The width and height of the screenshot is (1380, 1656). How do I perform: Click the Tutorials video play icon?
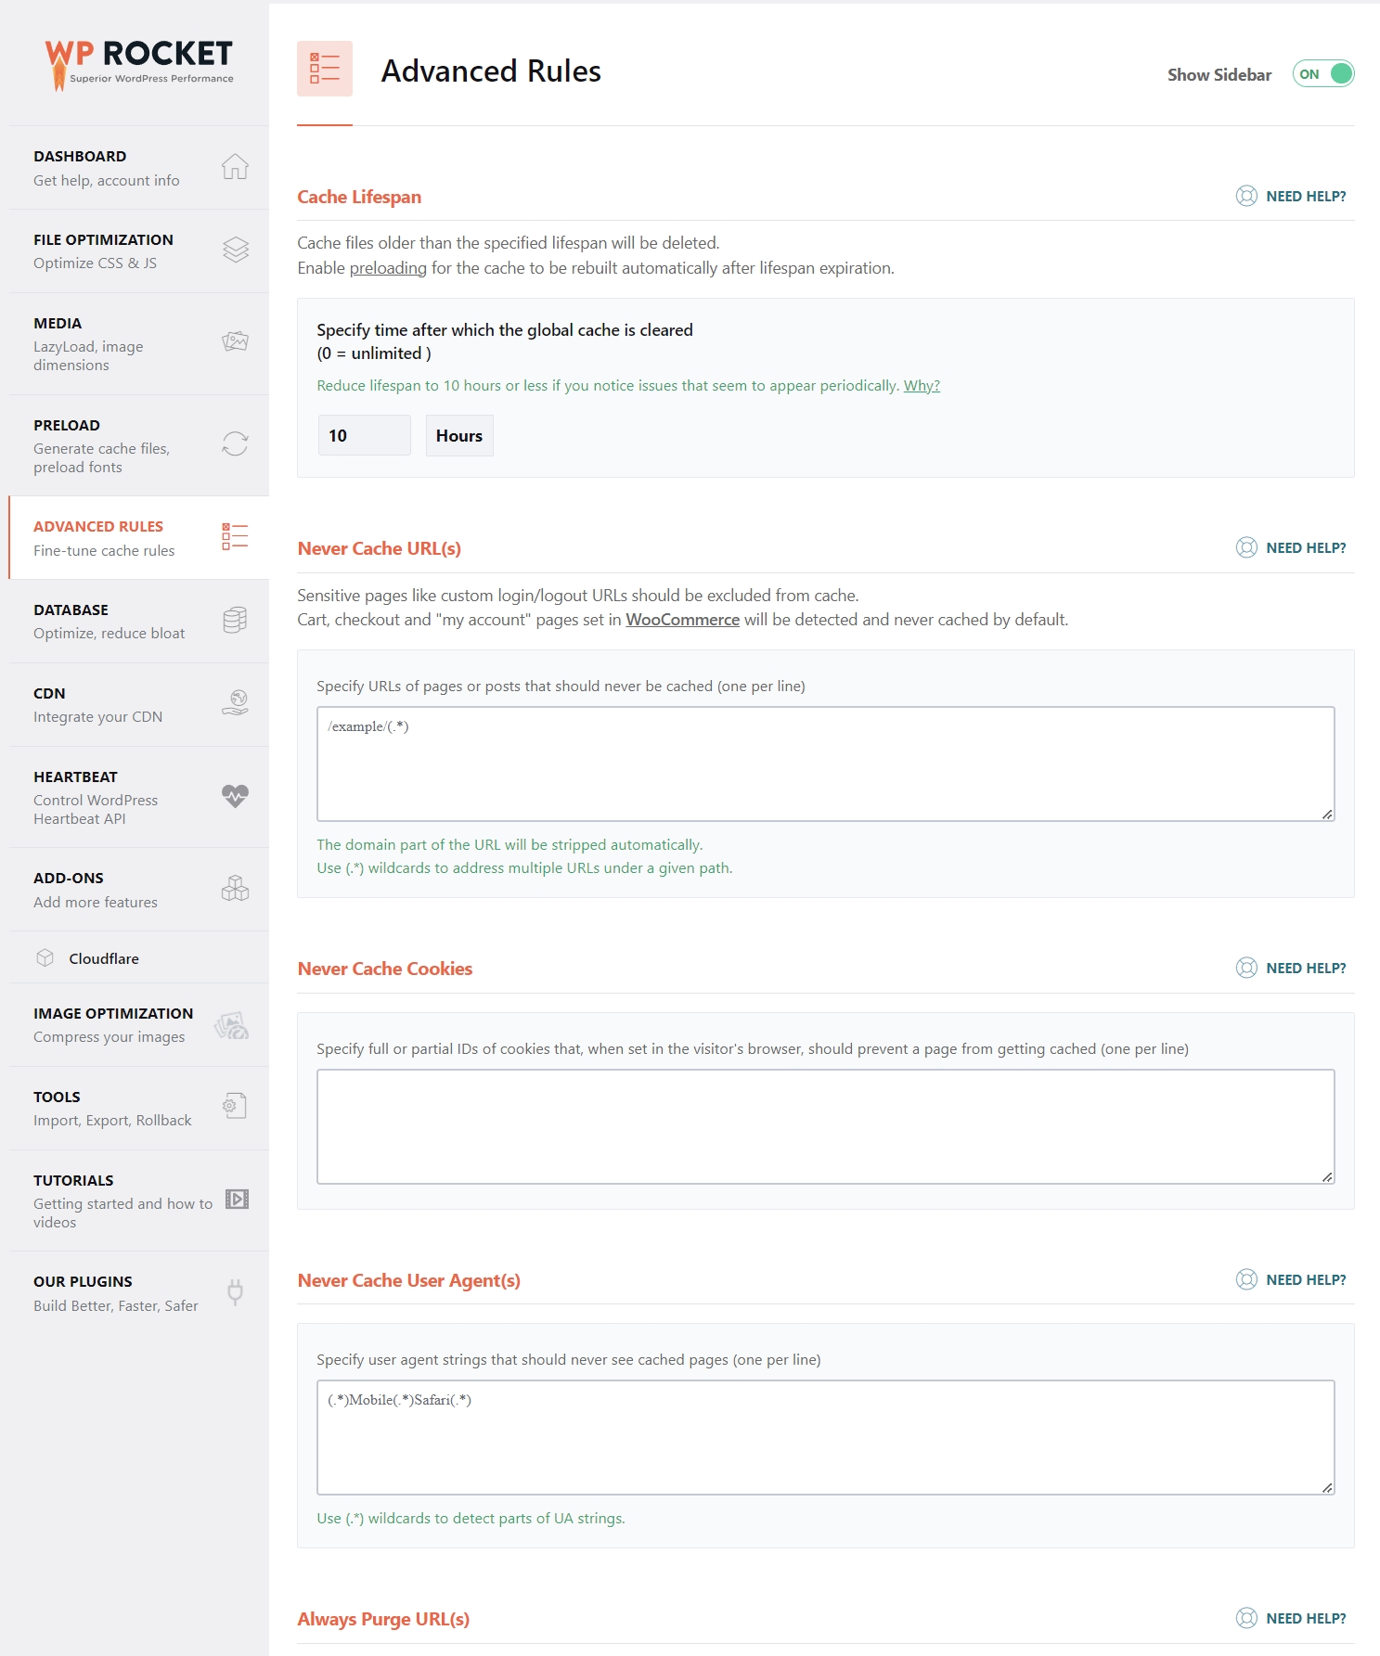click(237, 1200)
